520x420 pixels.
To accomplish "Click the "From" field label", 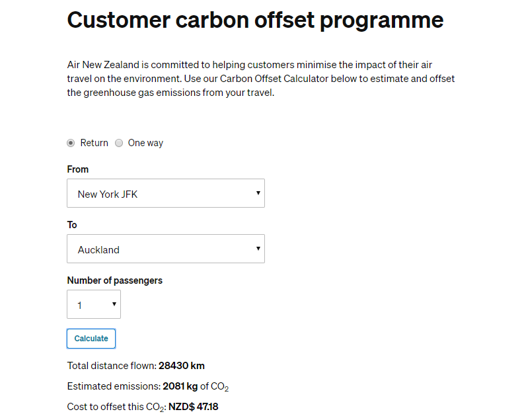I will click(78, 169).
